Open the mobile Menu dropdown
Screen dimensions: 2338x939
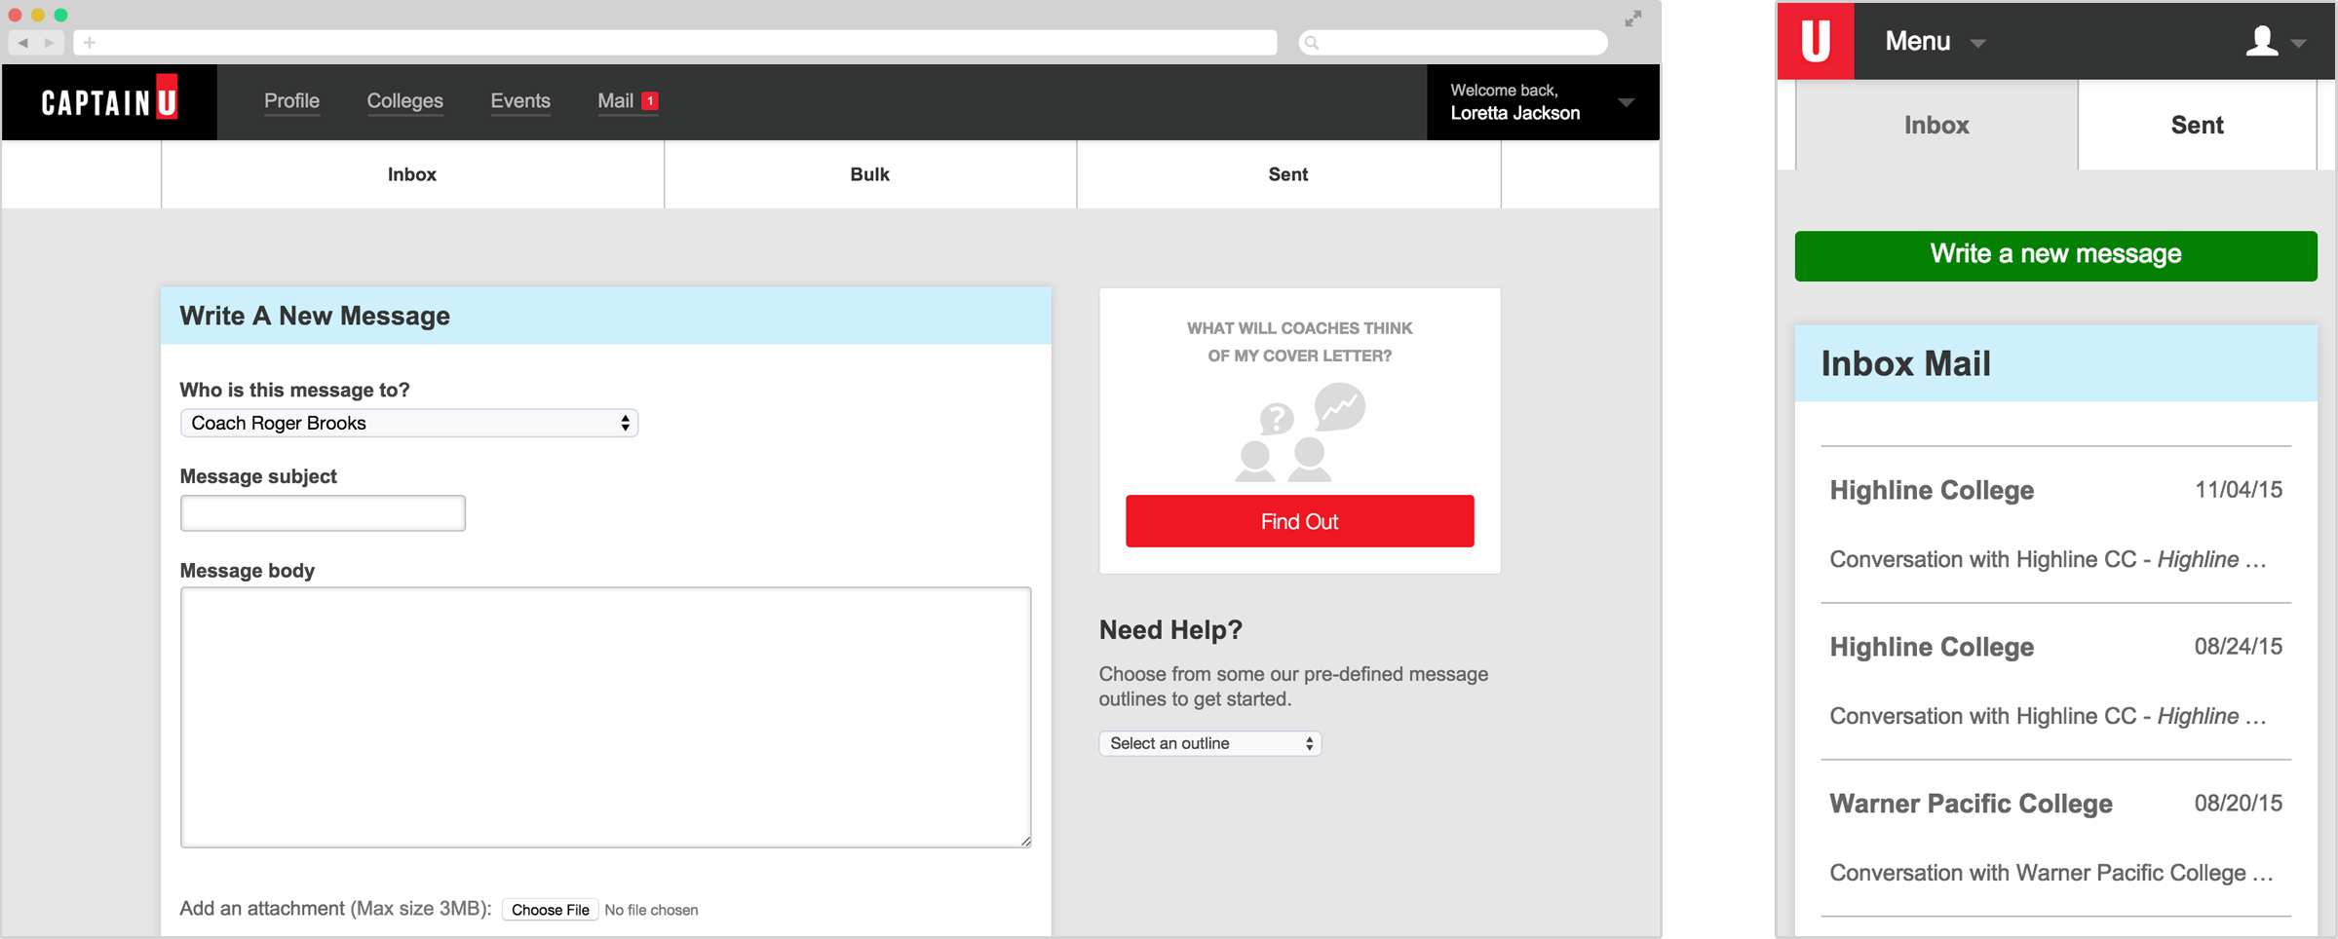(1934, 42)
